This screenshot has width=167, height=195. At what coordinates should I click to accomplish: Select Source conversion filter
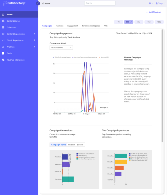pos(80,145)
